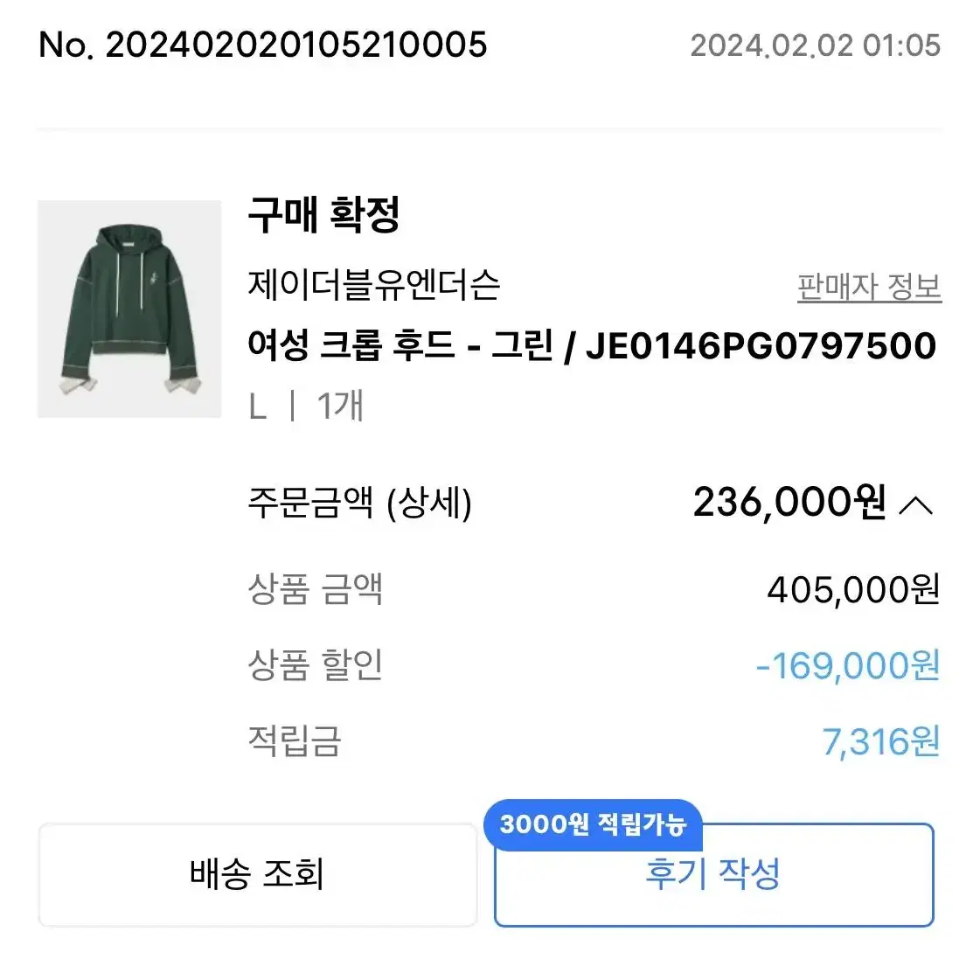Select the 7,316원 reward points value

click(x=880, y=742)
